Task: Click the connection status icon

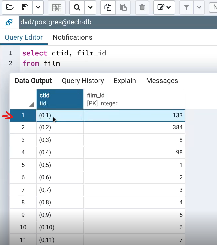Action: pyautogui.click(x=9, y=22)
